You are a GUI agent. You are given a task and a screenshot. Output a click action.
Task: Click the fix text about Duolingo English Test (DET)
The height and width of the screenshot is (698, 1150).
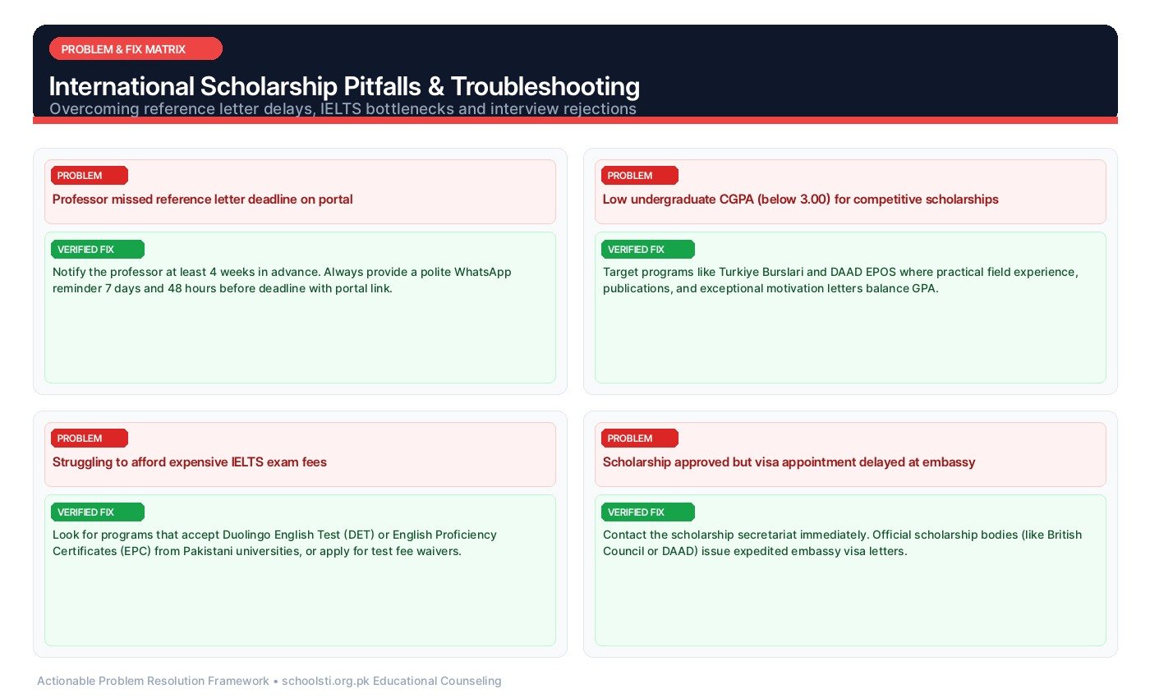(x=275, y=543)
